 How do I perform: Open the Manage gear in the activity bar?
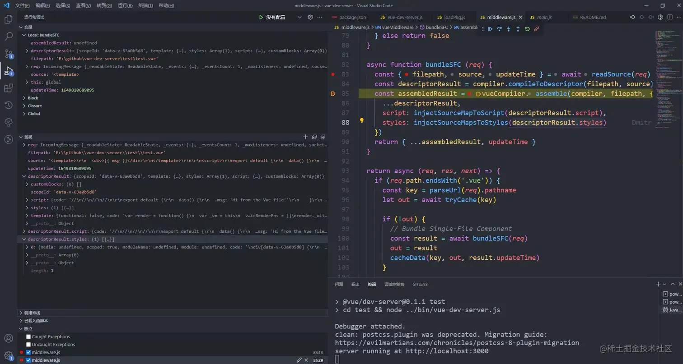8,355
